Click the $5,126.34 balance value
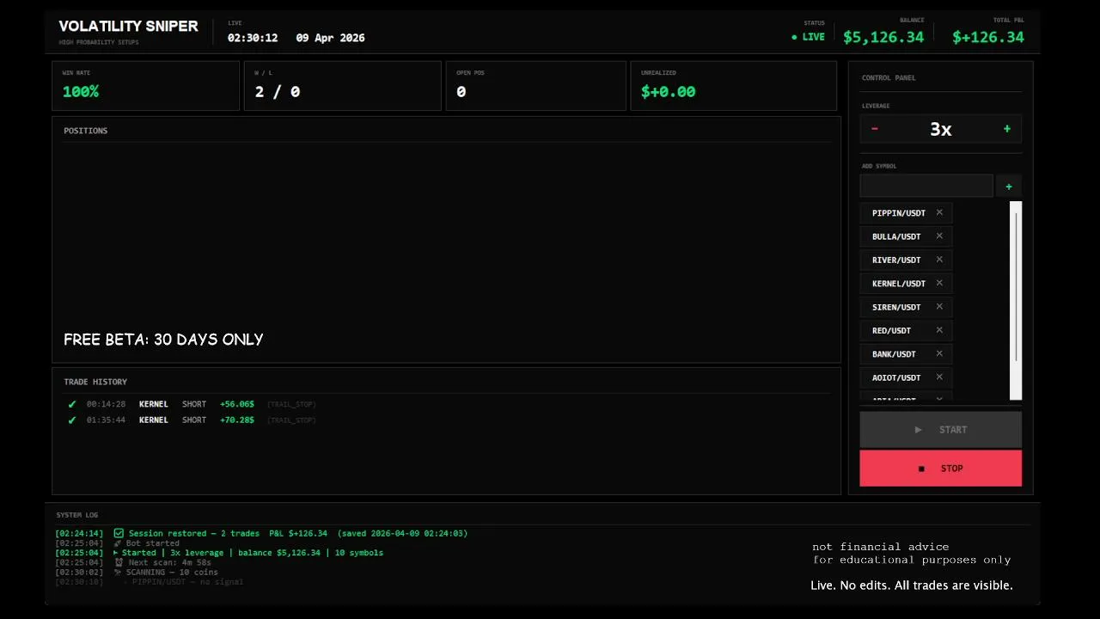 tap(883, 37)
